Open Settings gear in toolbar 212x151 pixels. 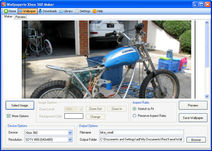(x=77, y=11)
